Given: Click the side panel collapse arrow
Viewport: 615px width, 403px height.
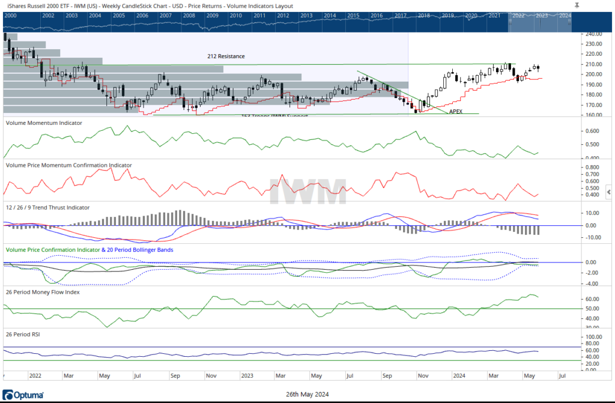Looking at the screenshot, I should [609, 192].
